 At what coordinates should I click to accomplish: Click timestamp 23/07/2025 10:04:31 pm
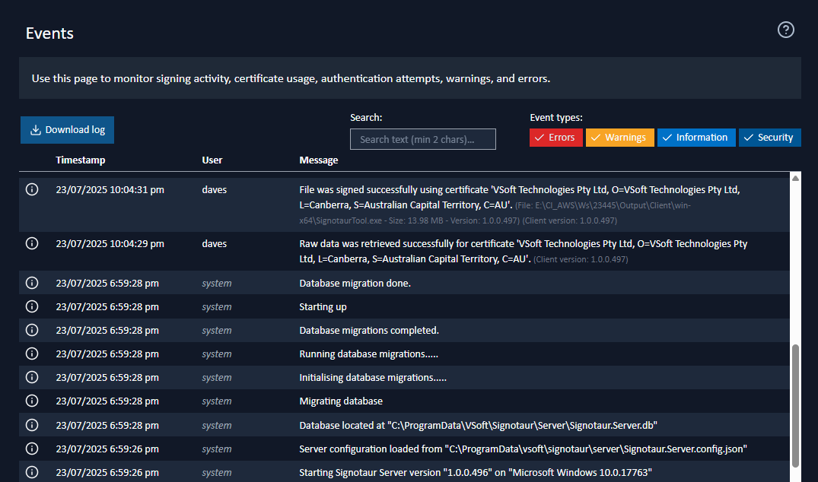coord(110,189)
